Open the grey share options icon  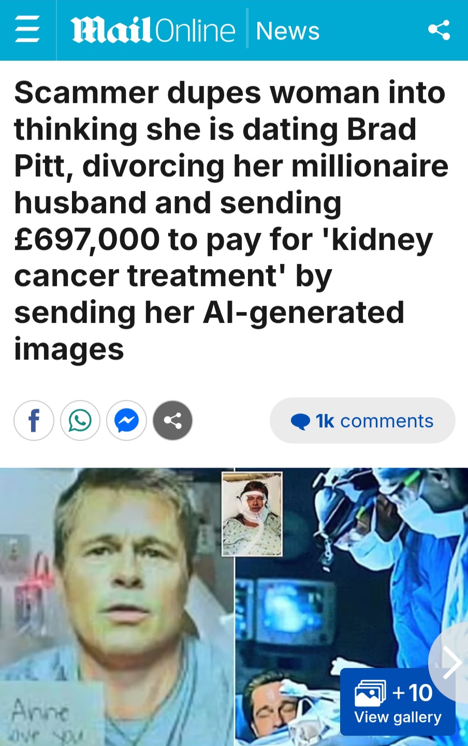point(173,421)
